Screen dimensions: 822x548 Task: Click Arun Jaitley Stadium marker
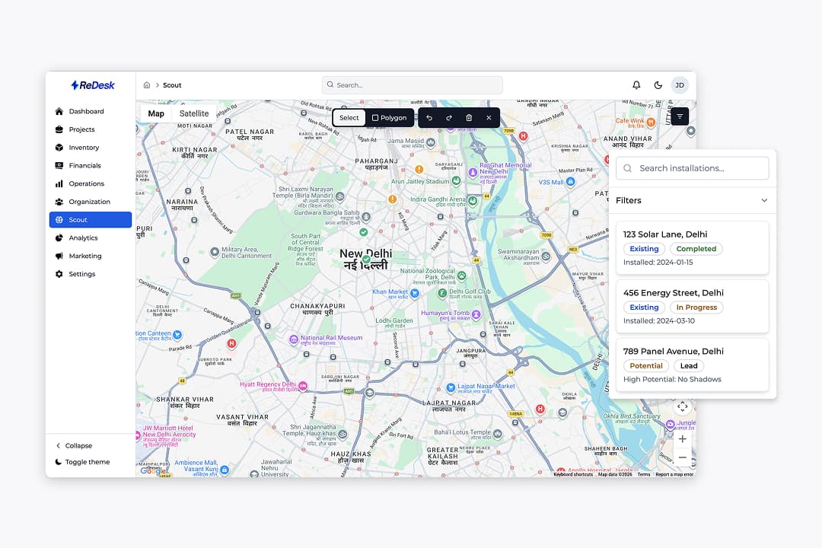(x=456, y=181)
